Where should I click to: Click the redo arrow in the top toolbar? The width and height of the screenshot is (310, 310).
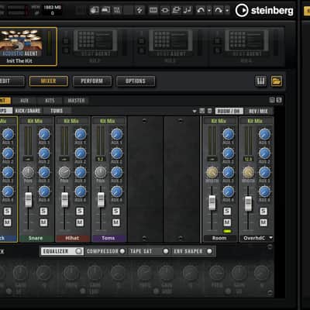click(x=219, y=10)
